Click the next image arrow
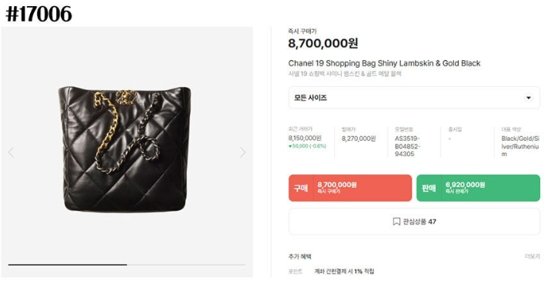The width and height of the screenshot is (551, 300). (x=242, y=152)
